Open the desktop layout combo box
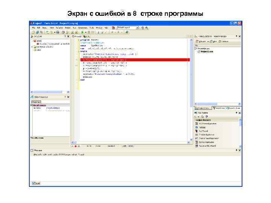 [x=128, y=27]
